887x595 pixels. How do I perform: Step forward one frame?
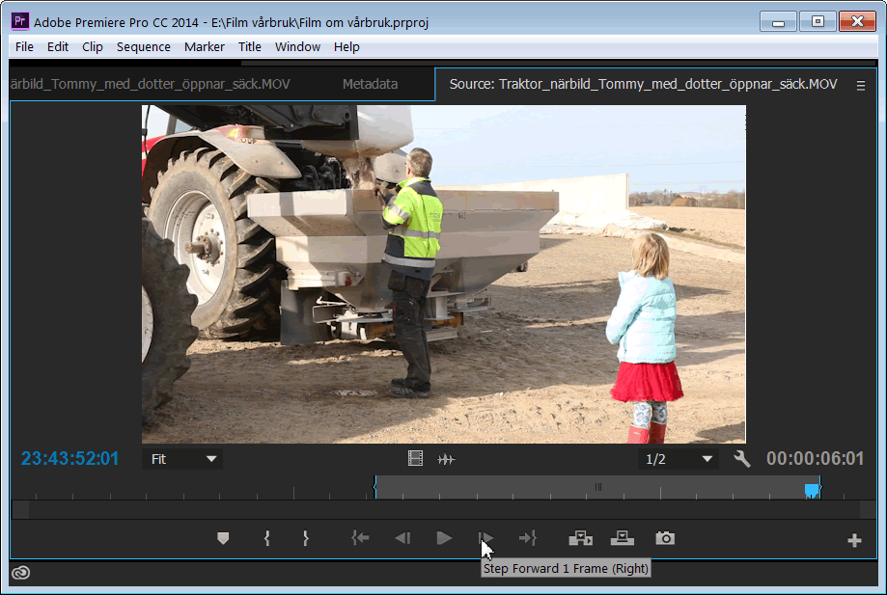click(x=485, y=539)
